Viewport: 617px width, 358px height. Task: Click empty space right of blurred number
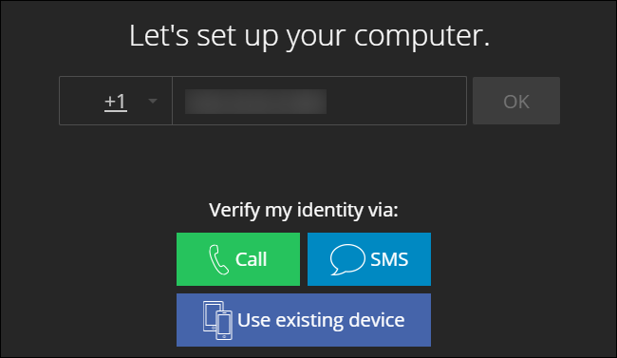[x=396, y=101]
